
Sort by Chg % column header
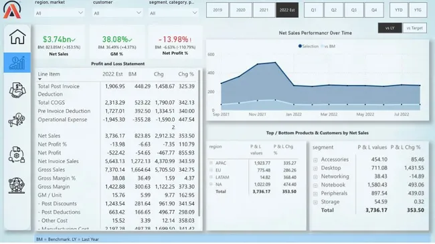pyautogui.click(x=186, y=74)
